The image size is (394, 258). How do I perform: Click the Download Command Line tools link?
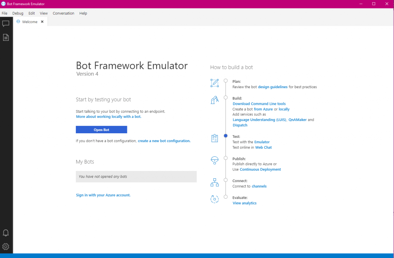pyautogui.click(x=259, y=104)
